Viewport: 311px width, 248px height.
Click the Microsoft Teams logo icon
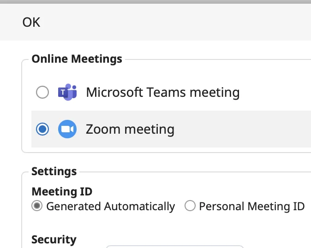pyautogui.click(x=67, y=92)
